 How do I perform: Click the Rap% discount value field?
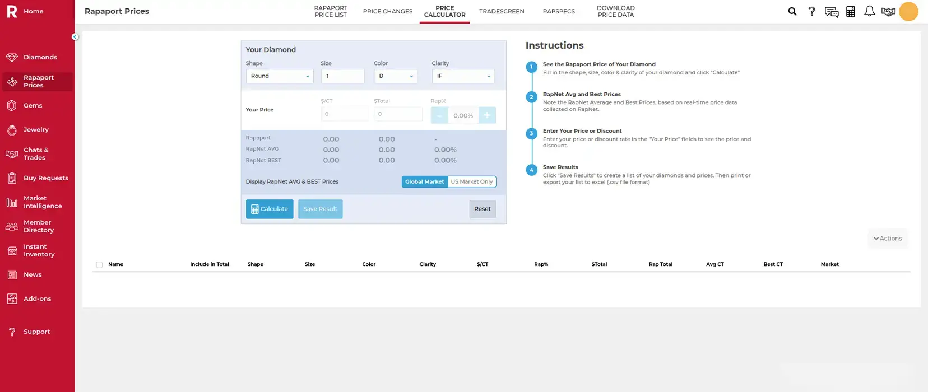click(x=463, y=115)
